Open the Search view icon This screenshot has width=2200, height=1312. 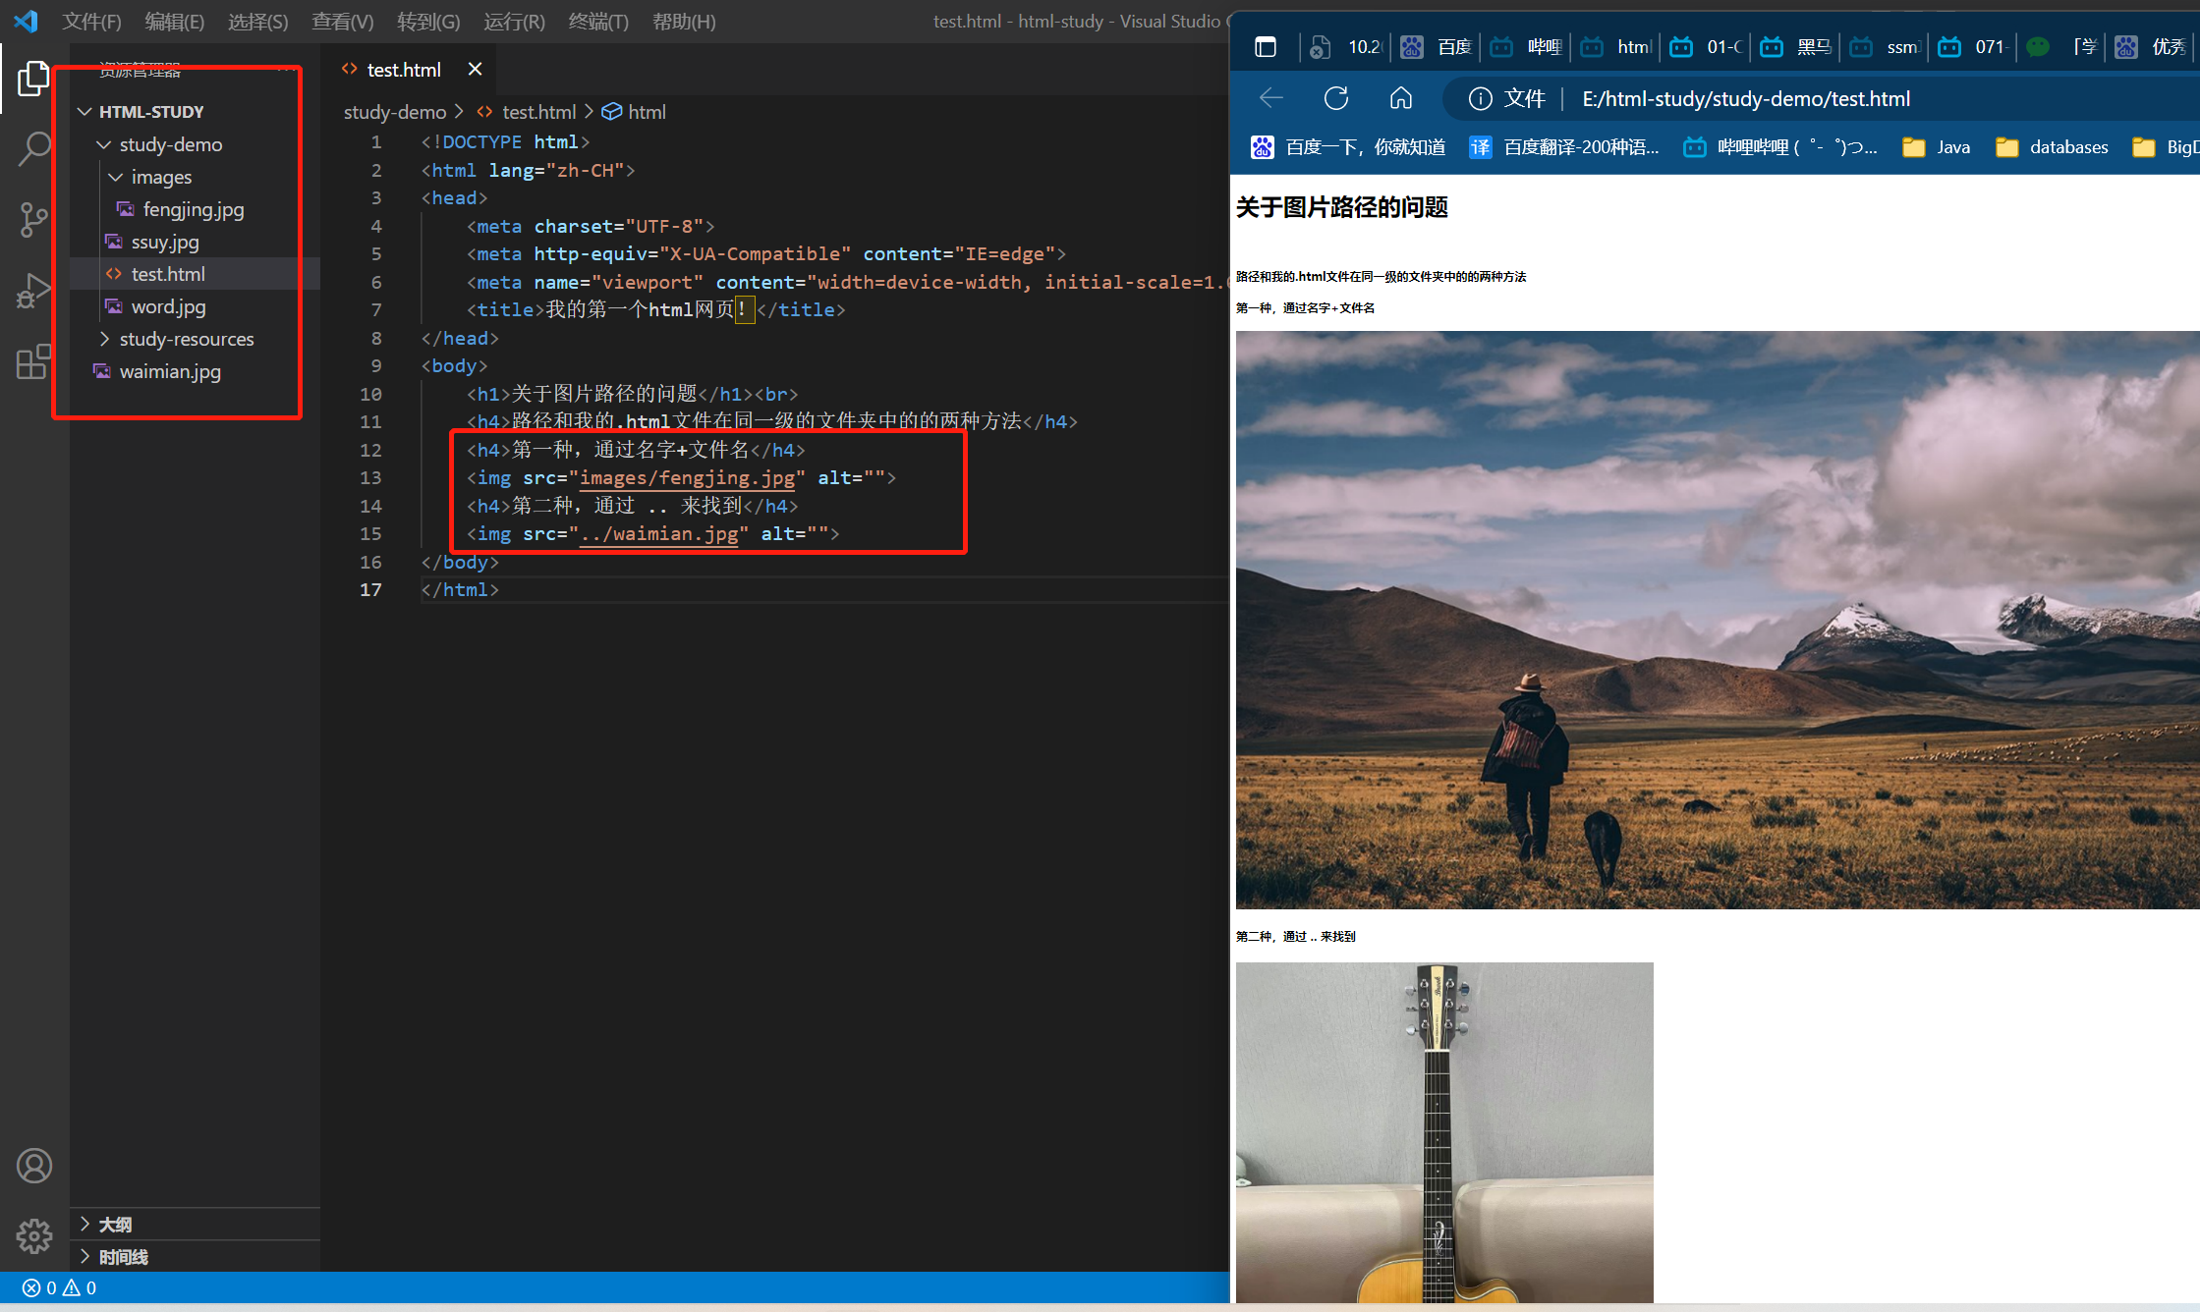tap(33, 149)
